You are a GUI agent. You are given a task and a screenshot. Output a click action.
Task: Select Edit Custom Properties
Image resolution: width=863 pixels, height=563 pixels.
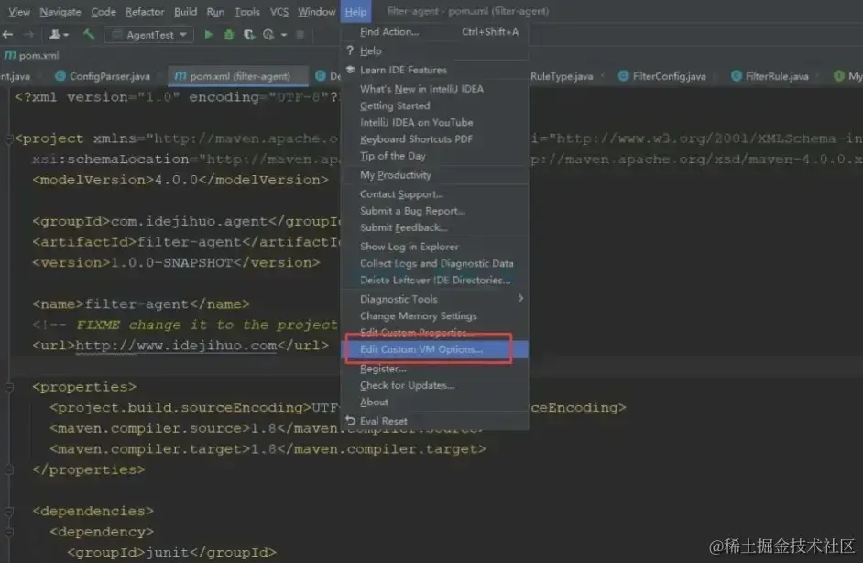pyautogui.click(x=435, y=333)
